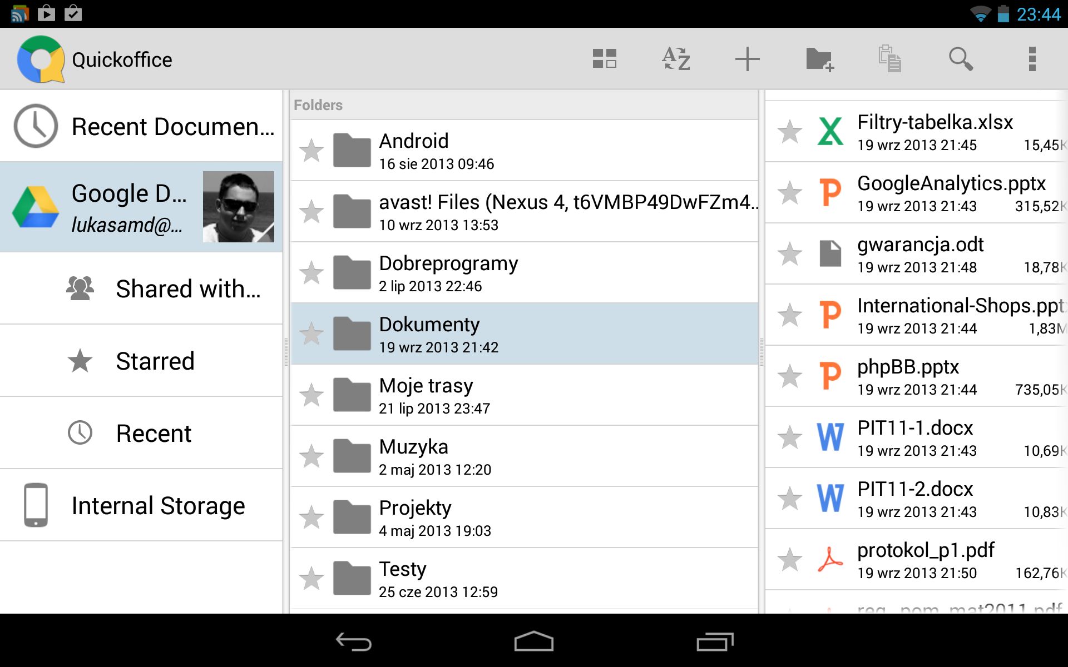Viewport: 1068px width, 667px height.
Task: Open the A-Z sort options
Action: [676, 59]
